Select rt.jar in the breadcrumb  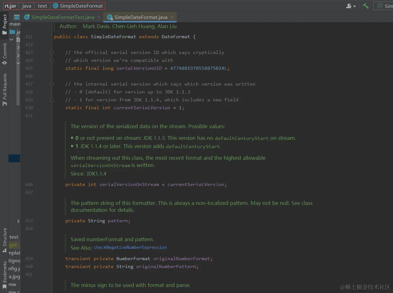[x=10, y=6]
